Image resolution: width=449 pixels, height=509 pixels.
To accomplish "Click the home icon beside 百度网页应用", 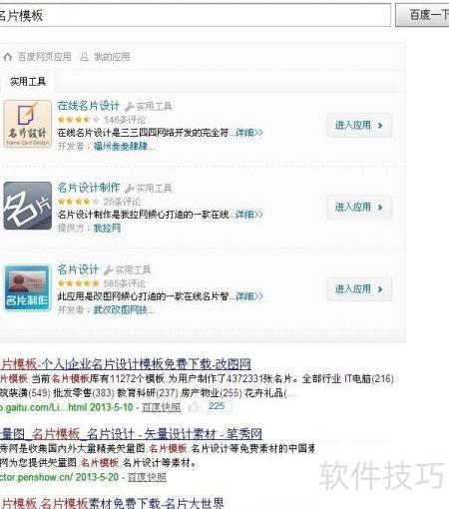I will 8,57.
